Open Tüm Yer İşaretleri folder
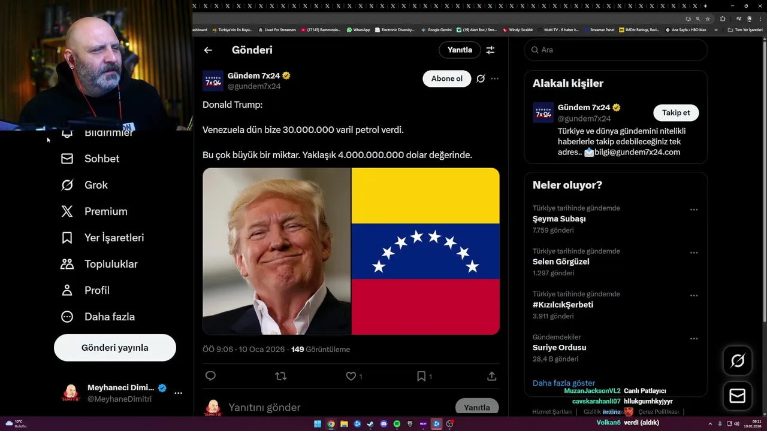767x431 pixels. point(745,30)
